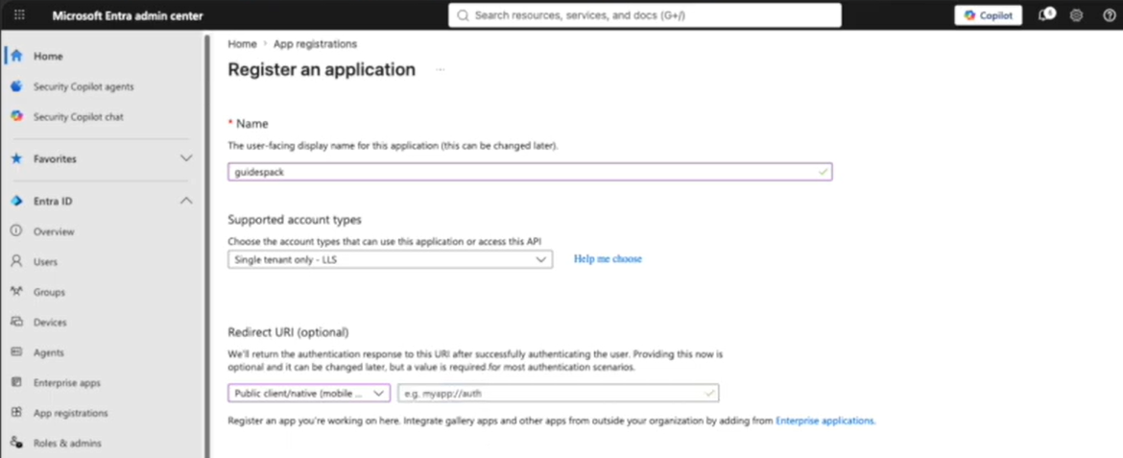Click the Enterprise apps icon
1123x458 pixels.
[16, 383]
